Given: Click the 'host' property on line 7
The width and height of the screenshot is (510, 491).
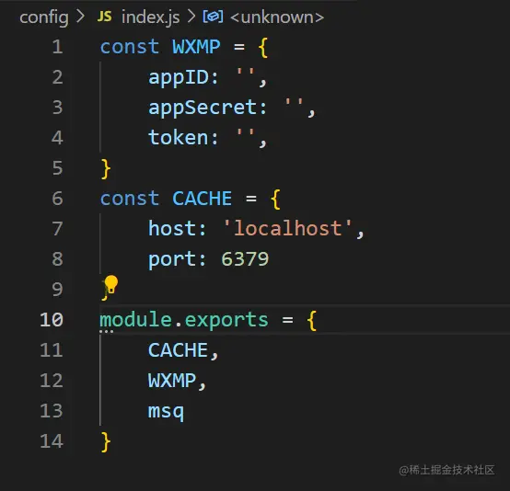Looking at the screenshot, I should pyautogui.click(x=172, y=228).
